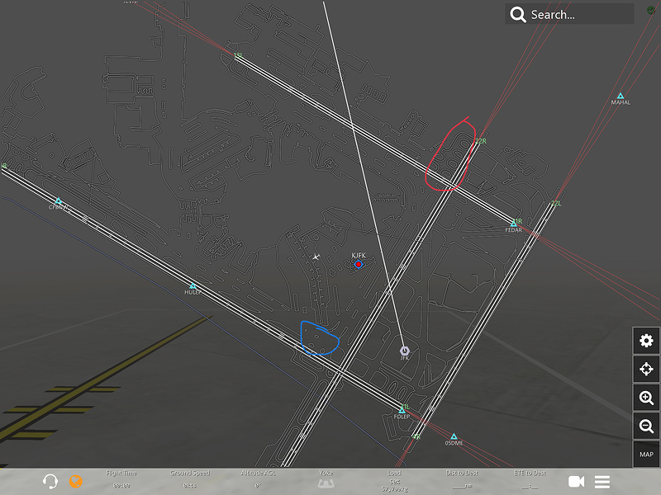The image size is (661, 495).
Task: Tap the Yoke indicator icon
Action: pyautogui.click(x=326, y=483)
